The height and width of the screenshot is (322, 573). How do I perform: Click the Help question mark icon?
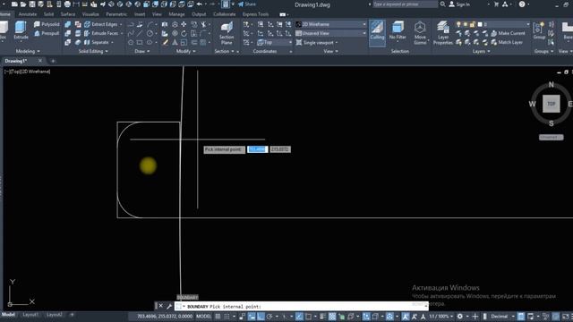pos(522,4)
